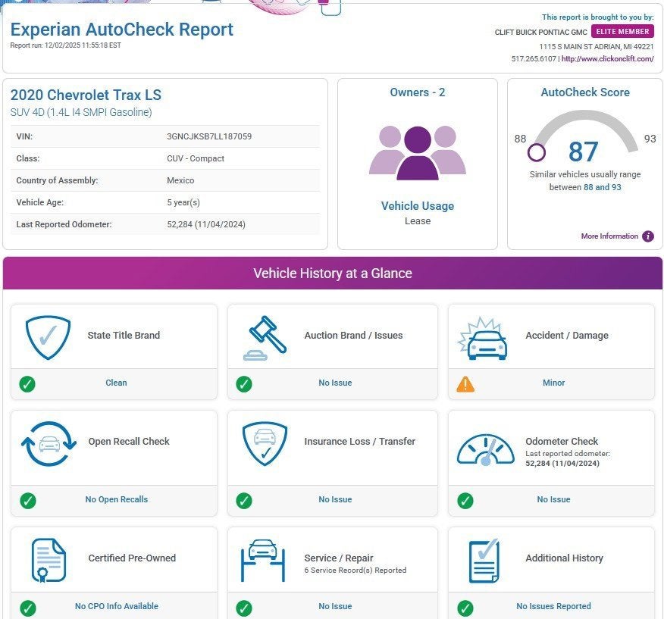
Task: Click the orange warning triangle for Accident
Action: coord(465,383)
